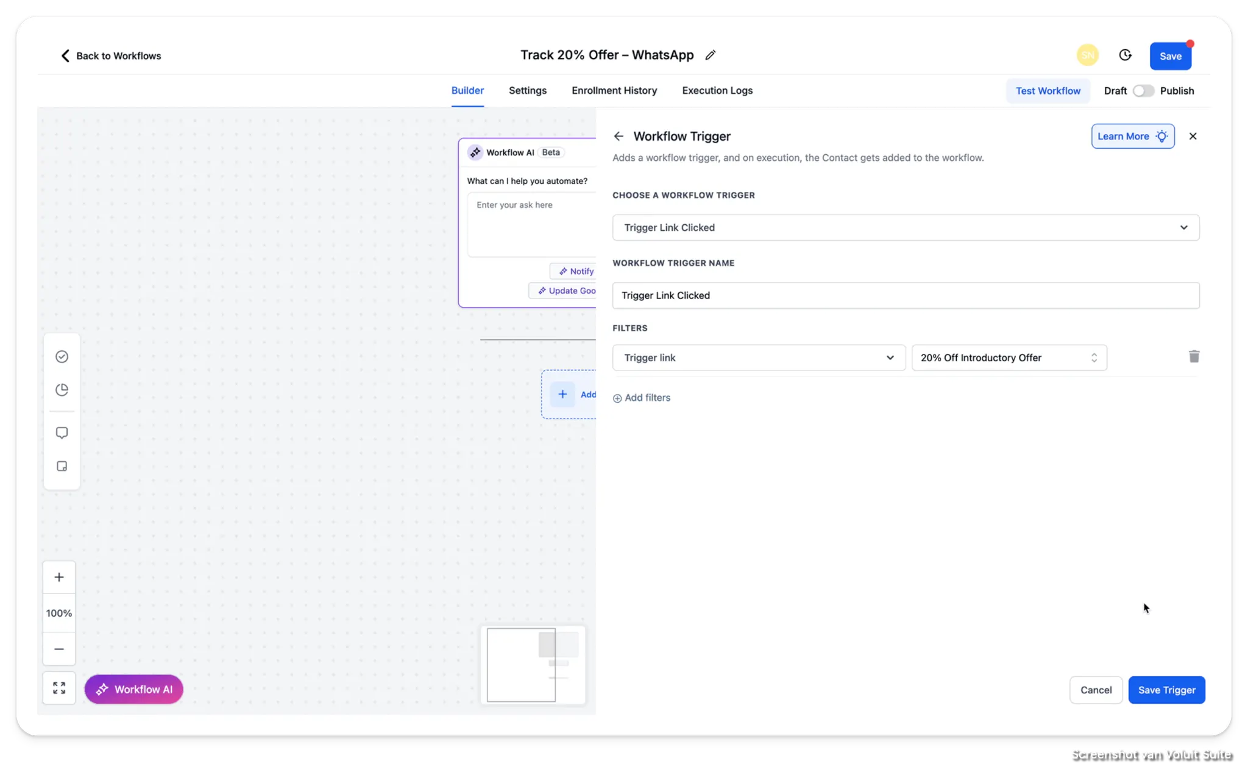
Task: Click the fit-to-screen expand icon
Action: 59,688
